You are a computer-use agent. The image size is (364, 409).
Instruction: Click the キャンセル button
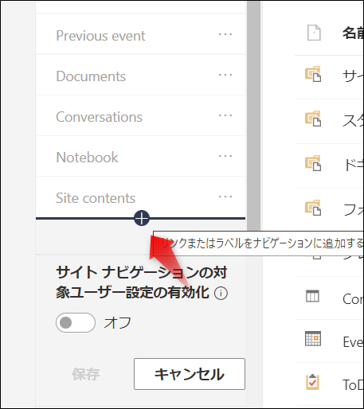pyautogui.click(x=190, y=374)
